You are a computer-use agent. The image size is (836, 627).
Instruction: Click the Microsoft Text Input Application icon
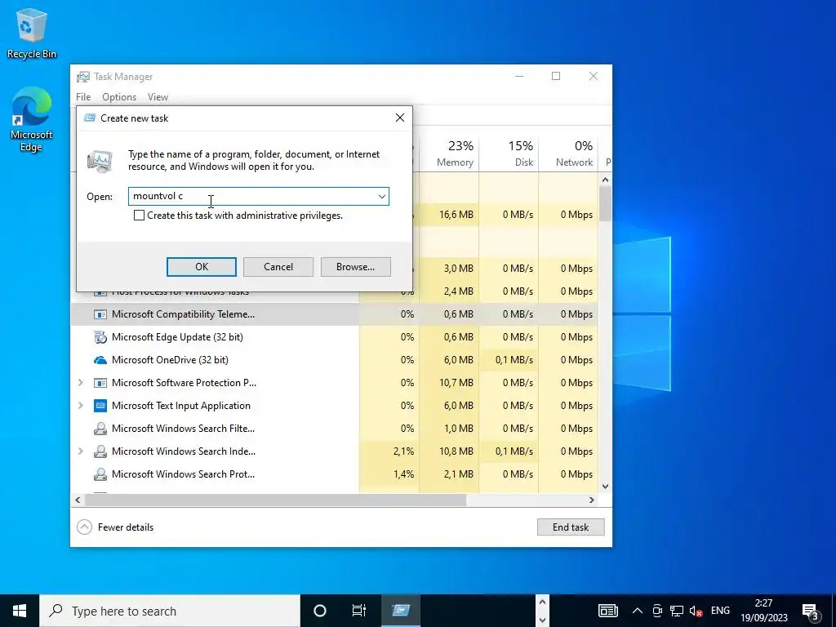(100, 406)
